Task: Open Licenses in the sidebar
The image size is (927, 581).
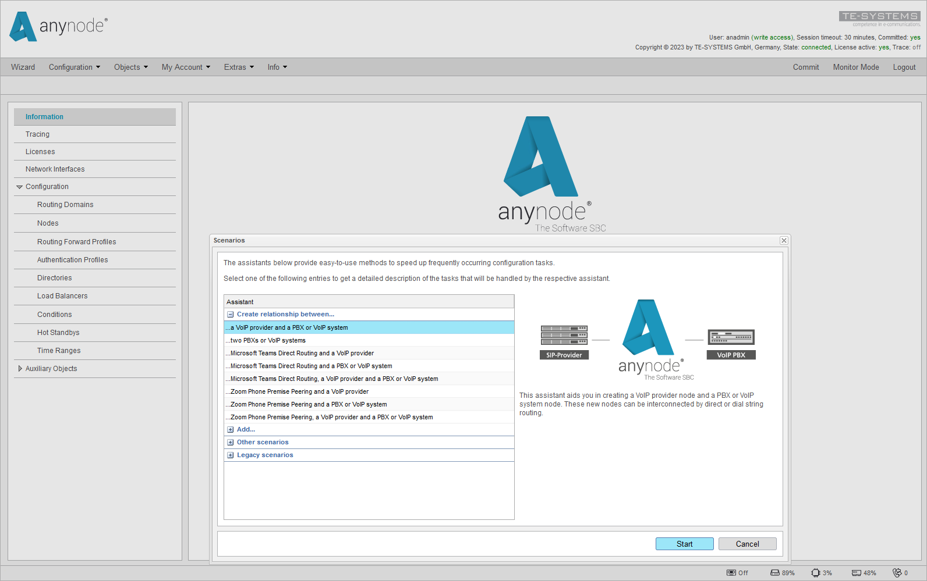Action: pos(95,152)
